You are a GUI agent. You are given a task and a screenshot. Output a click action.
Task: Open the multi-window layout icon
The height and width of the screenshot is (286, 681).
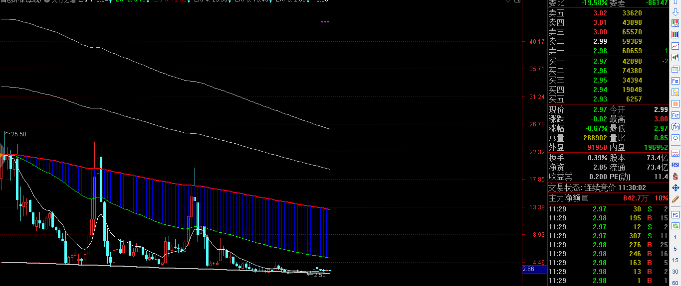point(676,69)
